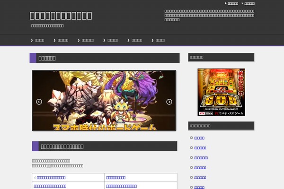The height and width of the screenshot is (189, 284).
Task: Open the first sidebar category link
Action: click(199, 138)
